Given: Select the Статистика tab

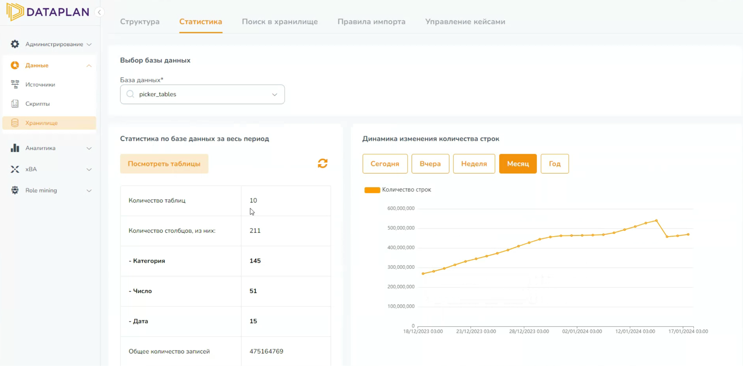Looking at the screenshot, I should pyautogui.click(x=201, y=22).
